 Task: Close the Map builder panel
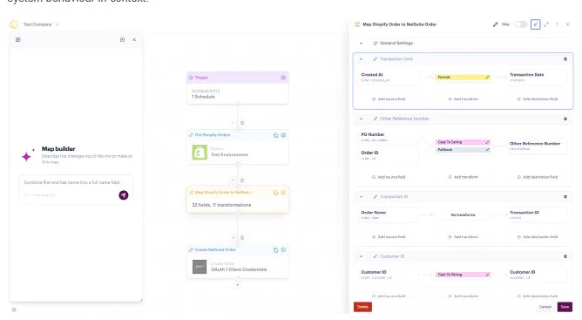coord(134,40)
